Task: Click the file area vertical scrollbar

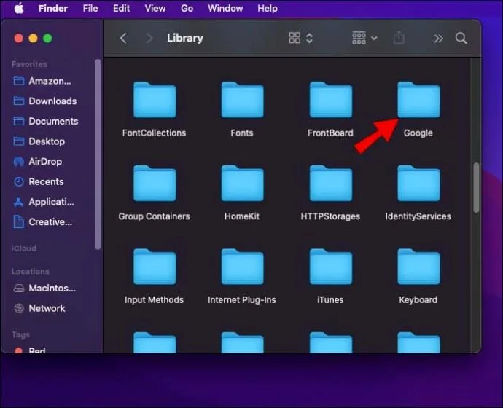Action: [x=476, y=188]
